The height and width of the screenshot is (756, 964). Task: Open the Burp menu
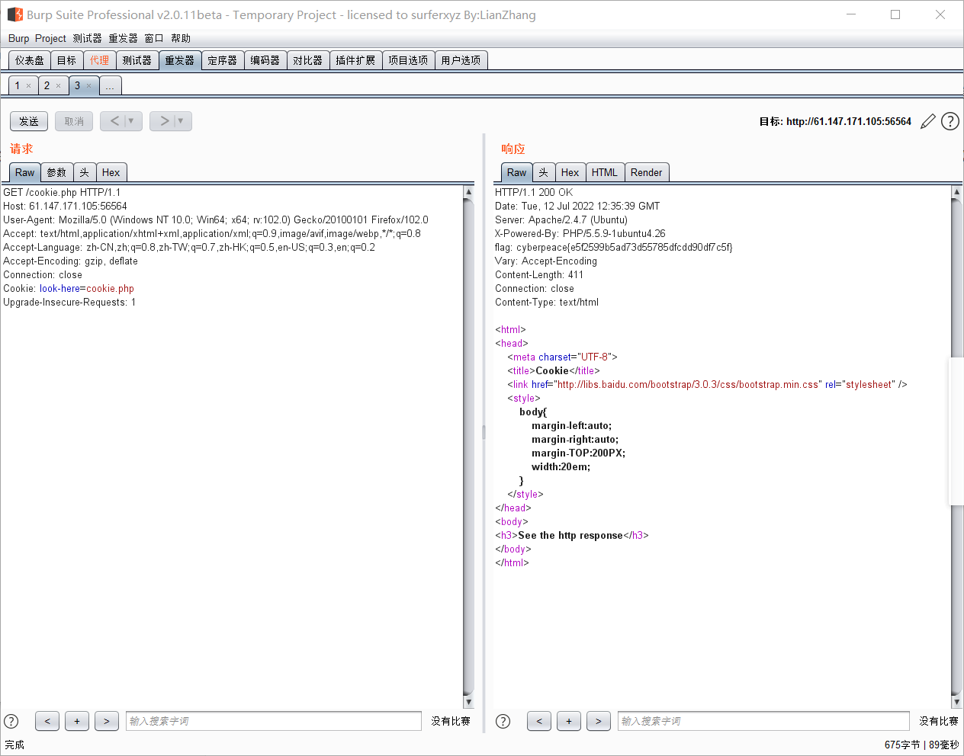click(18, 38)
